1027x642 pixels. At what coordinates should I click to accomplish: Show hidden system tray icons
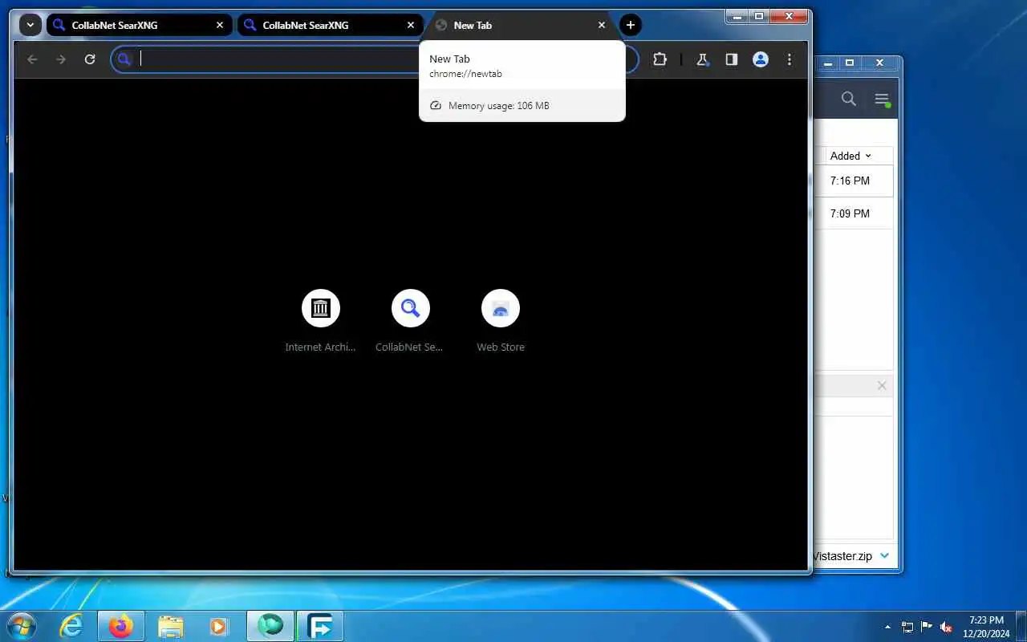tap(887, 627)
